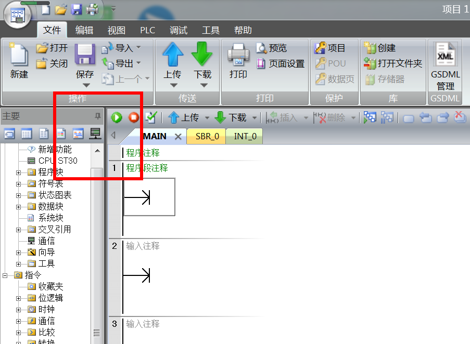Click quick-access open folder icon
The image size is (470, 344).
tap(61, 9)
